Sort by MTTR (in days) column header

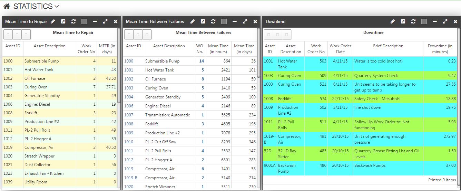(x=107, y=49)
